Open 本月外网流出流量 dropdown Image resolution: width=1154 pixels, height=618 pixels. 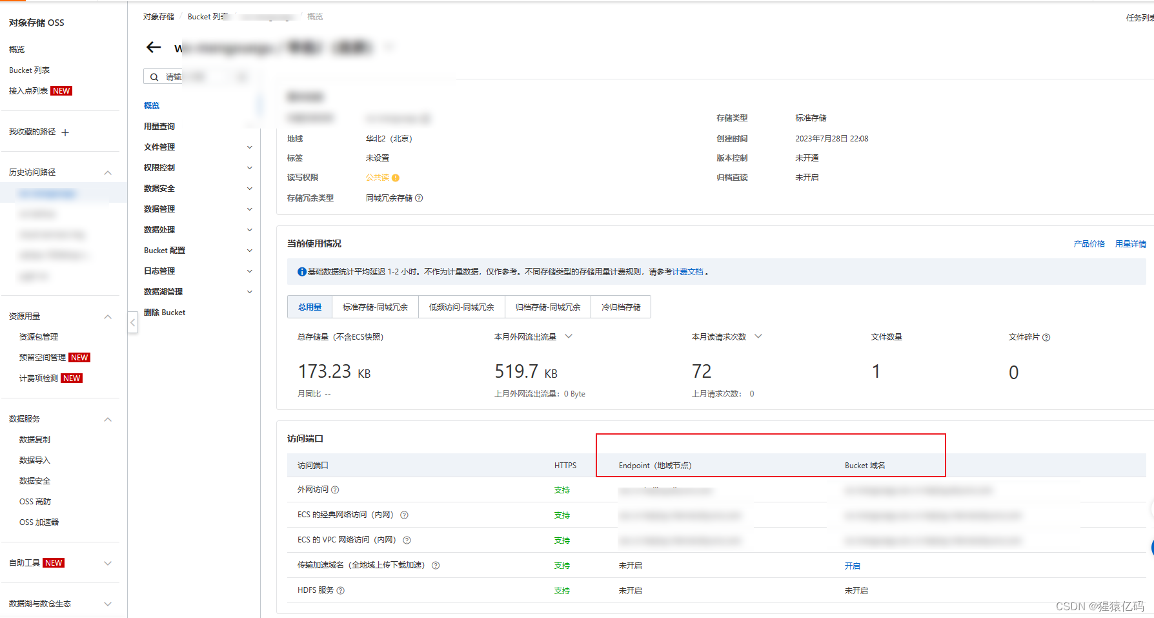point(569,336)
